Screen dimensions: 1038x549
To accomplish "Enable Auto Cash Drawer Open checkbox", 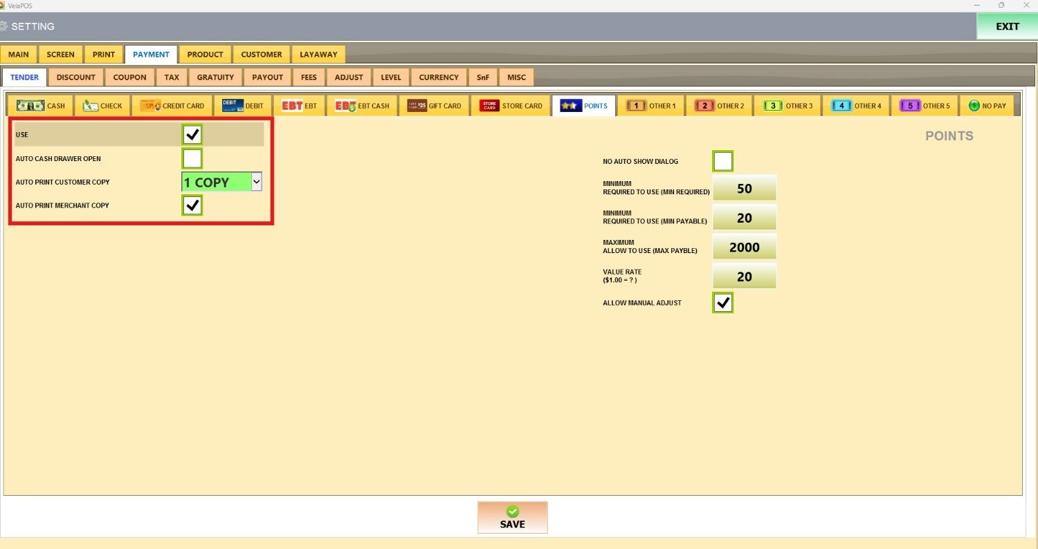I will 192,159.
